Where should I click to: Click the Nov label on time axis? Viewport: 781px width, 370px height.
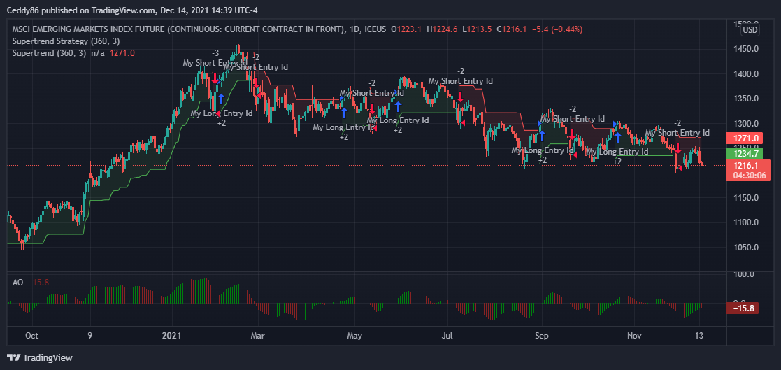(635, 336)
